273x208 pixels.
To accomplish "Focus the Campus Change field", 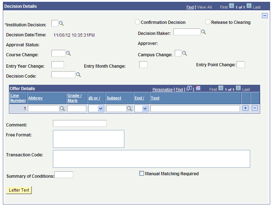I will (x=178, y=53).
